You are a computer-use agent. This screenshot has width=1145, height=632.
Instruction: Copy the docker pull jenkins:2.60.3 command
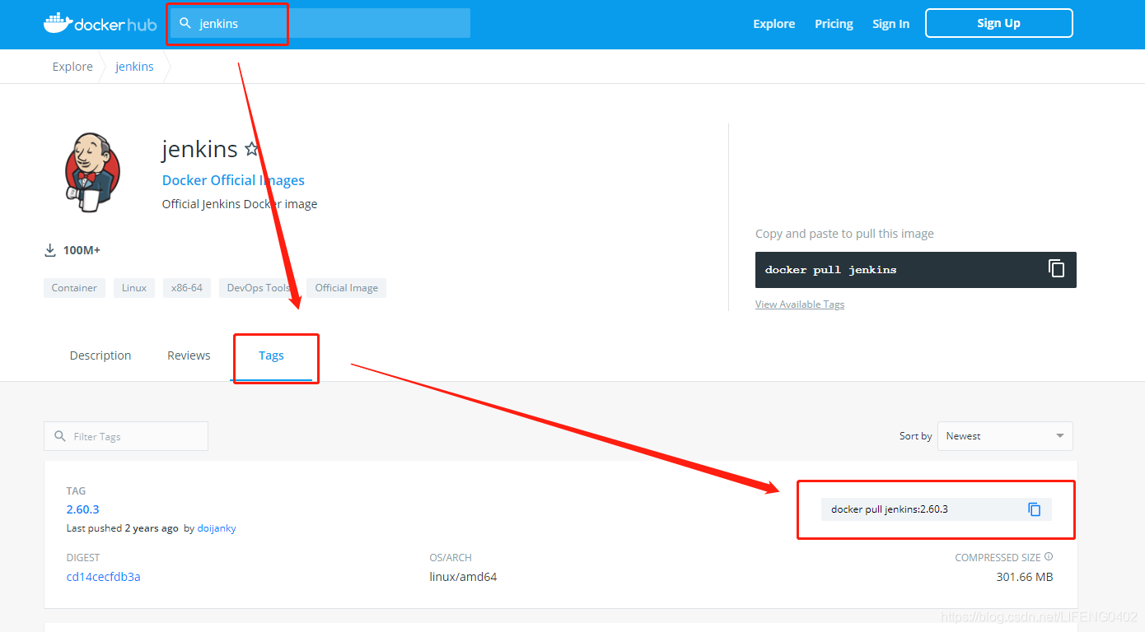point(1035,509)
